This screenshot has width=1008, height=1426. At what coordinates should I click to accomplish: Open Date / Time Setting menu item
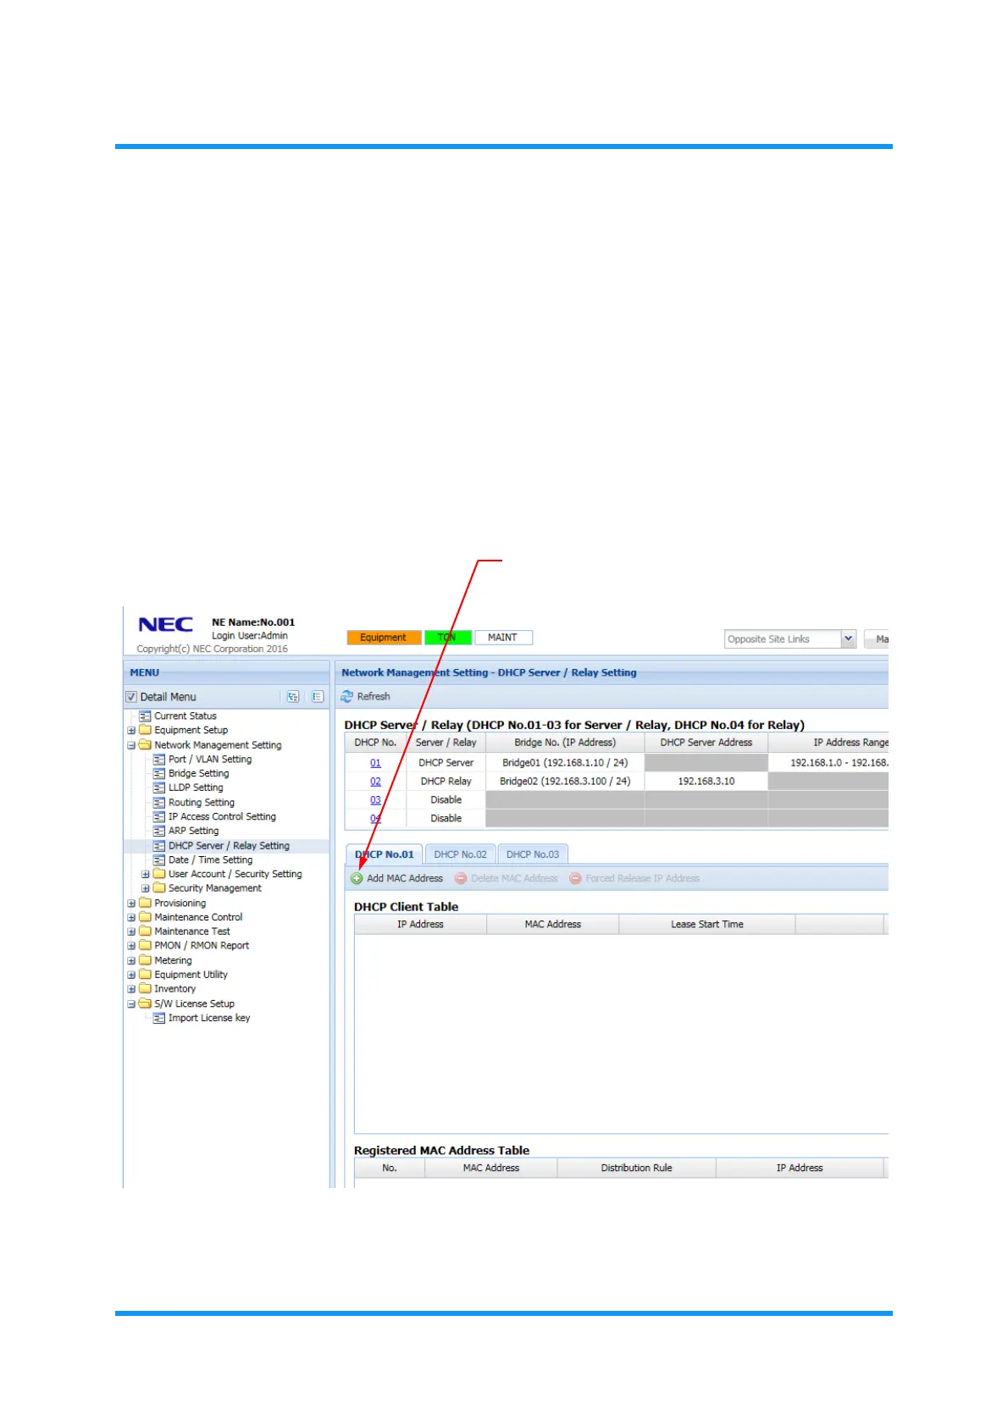pyautogui.click(x=210, y=860)
